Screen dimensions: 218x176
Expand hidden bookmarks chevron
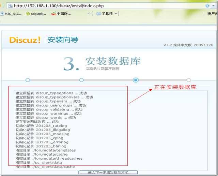tap(89, 14)
